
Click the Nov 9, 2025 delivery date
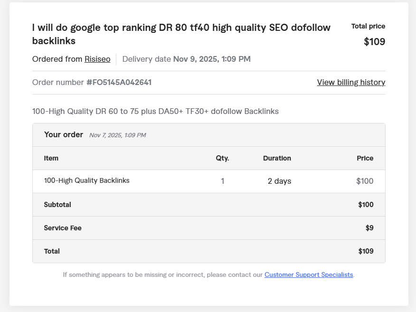tap(212, 59)
